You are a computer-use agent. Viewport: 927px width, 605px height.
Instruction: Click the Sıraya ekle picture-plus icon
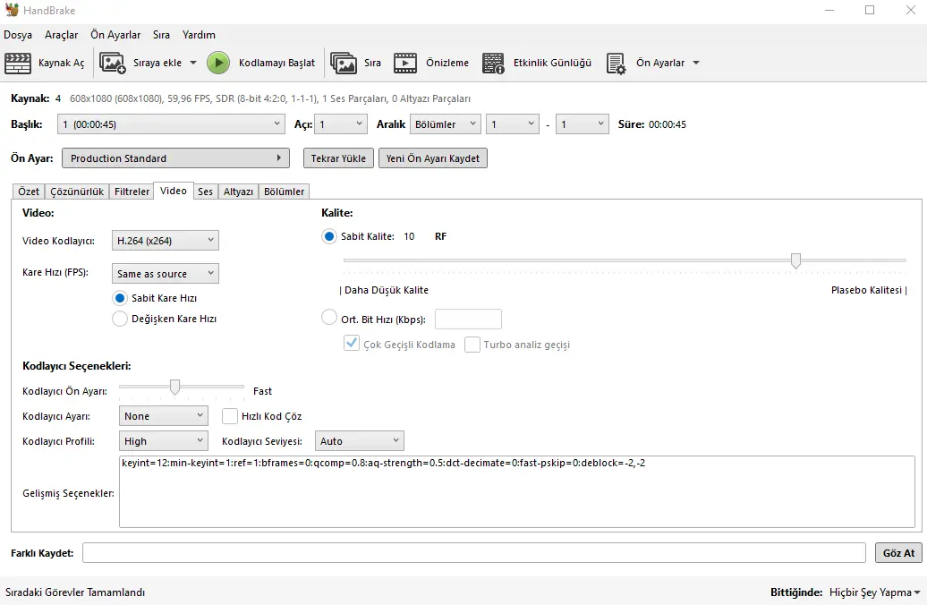pyautogui.click(x=113, y=63)
